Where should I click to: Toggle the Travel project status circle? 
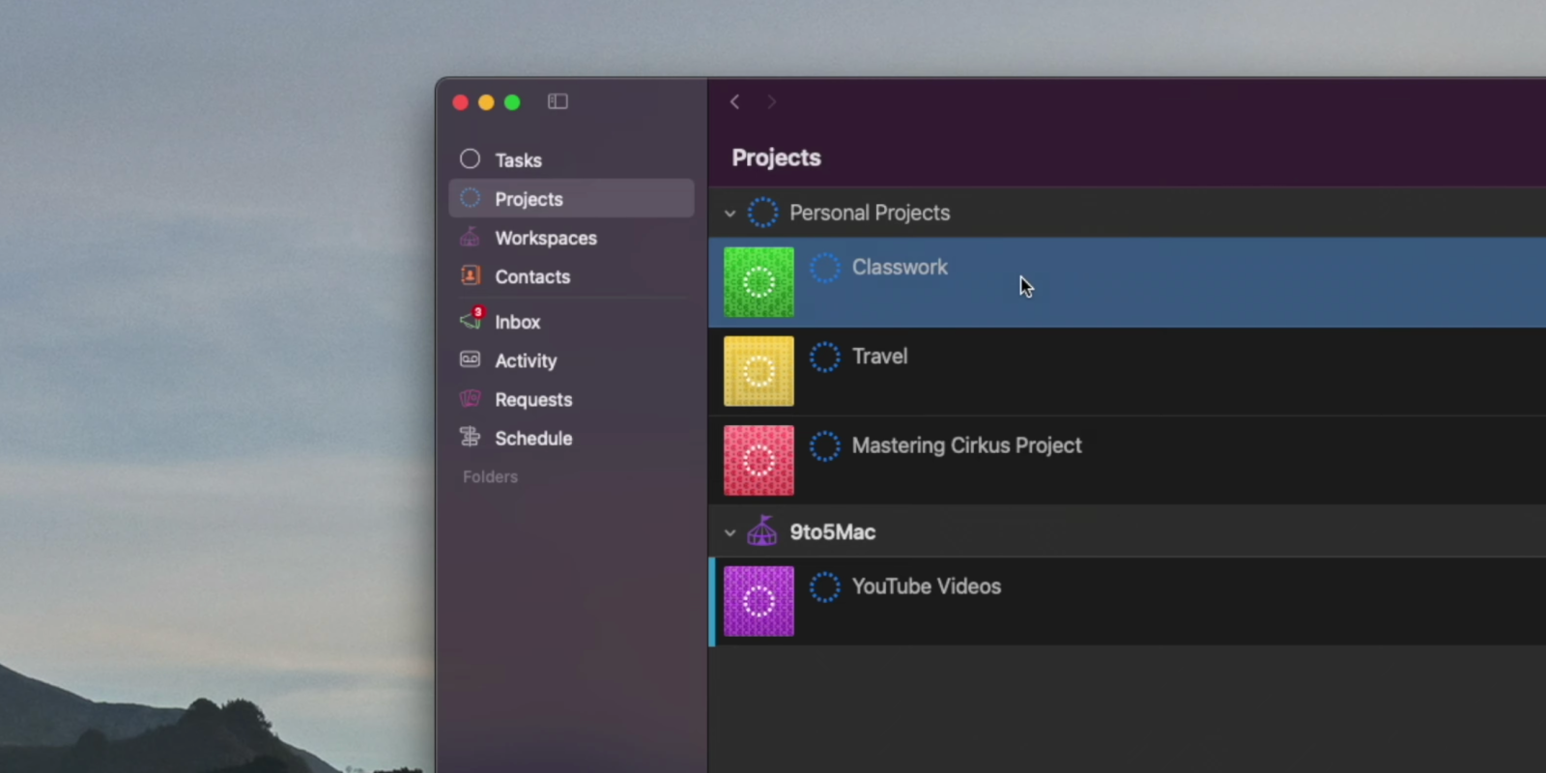(824, 357)
